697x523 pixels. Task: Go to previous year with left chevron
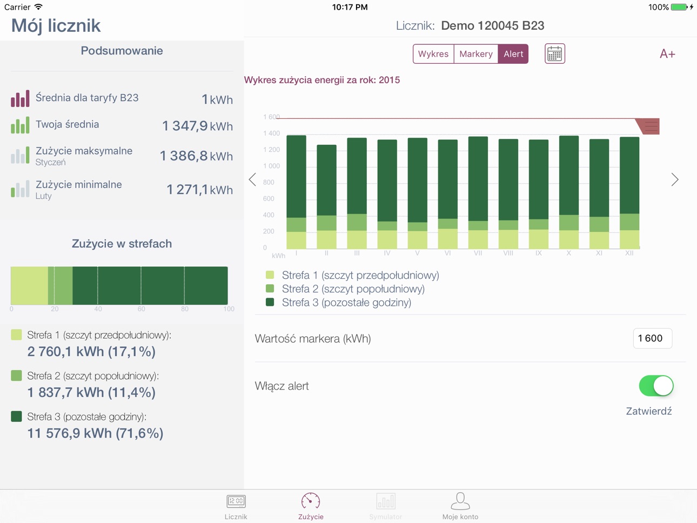pos(252,179)
